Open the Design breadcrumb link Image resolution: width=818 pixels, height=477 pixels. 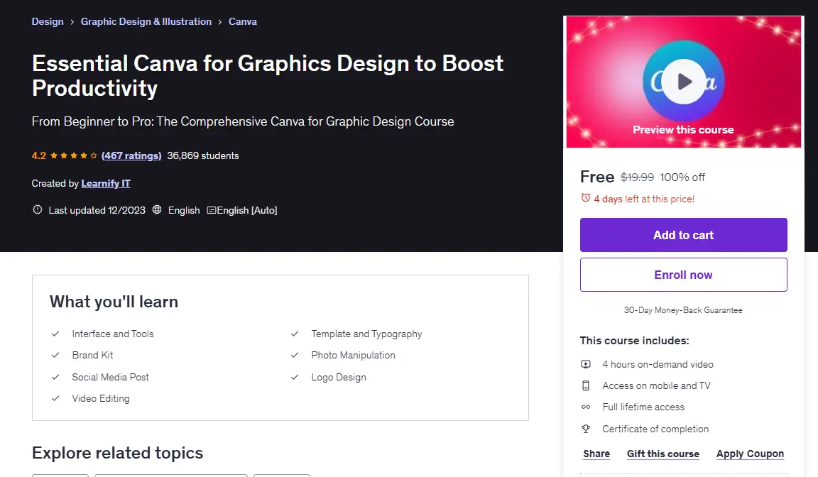pos(48,21)
